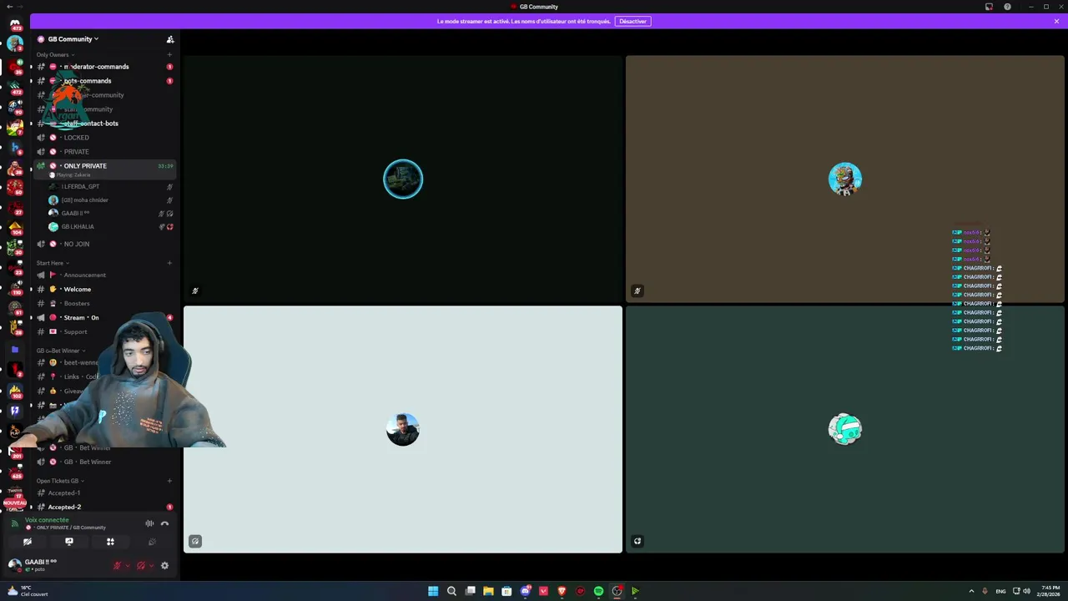
Task: Click the muted mic indicator on top-right tile
Action: [x=637, y=291]
